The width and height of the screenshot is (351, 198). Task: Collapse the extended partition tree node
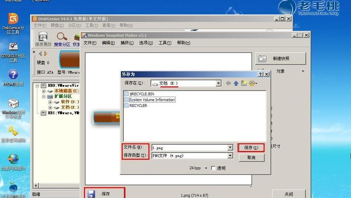pos(44,97)
